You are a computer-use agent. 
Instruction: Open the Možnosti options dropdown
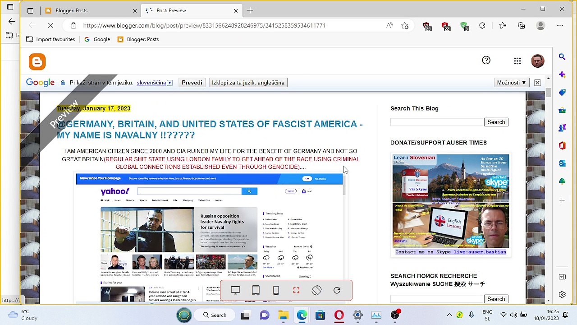point(512,83)
